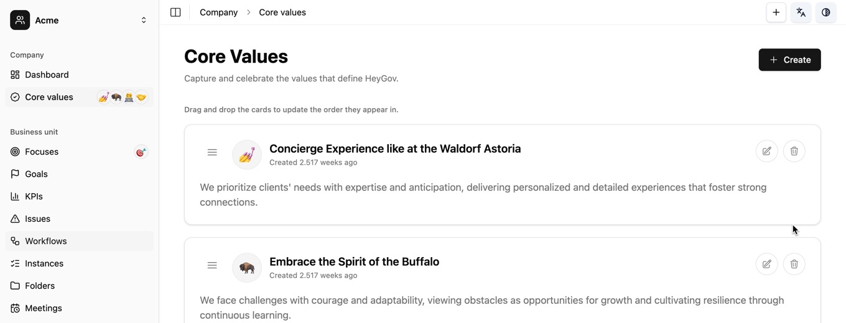Delete the Concierge Experience core value

pyautogui.click(x=794, y=151)
